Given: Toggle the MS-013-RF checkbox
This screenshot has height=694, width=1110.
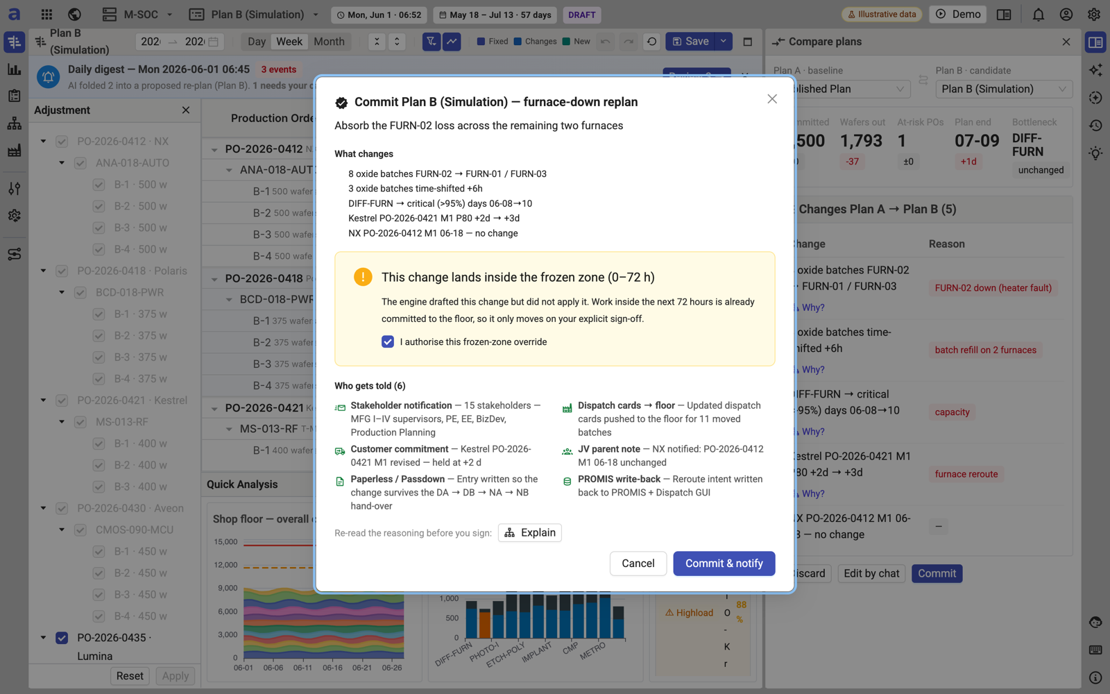Looking at the screenshot, I should [x=80, y=422].
